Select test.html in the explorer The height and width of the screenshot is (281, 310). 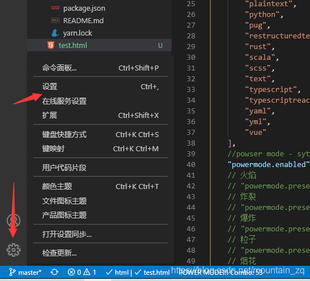99,45
